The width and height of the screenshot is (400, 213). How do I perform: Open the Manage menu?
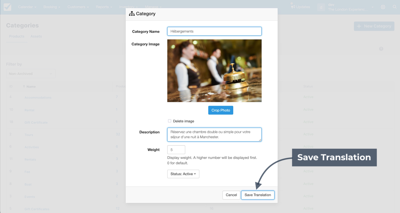pyautogui.click(x=153, y=7)
